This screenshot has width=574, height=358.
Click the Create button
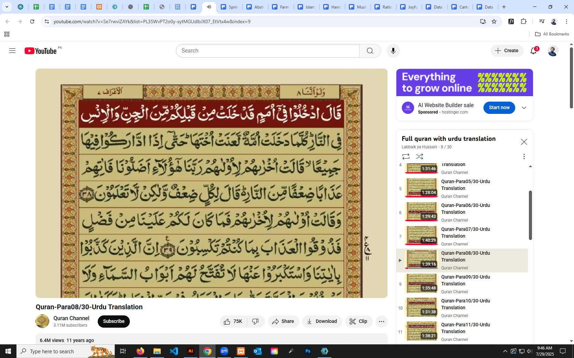coord(507,51)
